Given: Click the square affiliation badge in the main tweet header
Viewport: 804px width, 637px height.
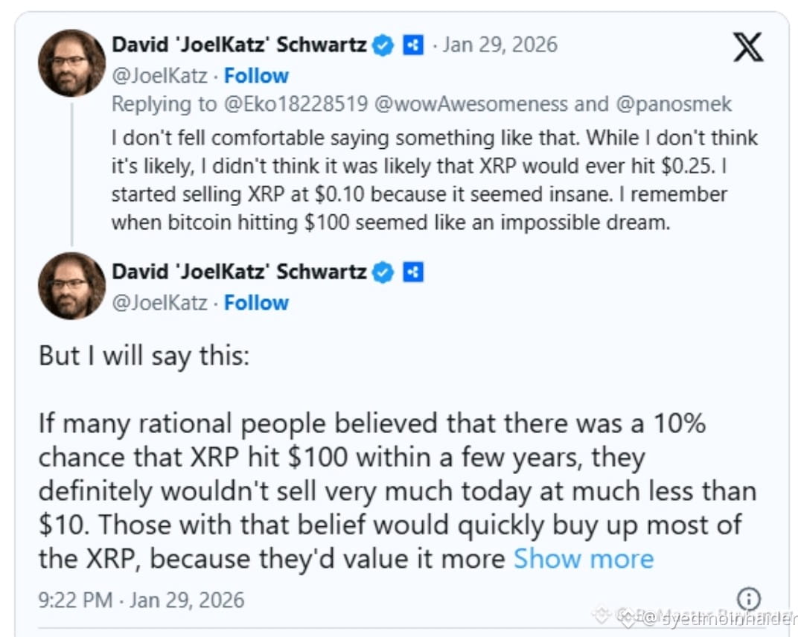Looking at the screenshot, I should [413, 272].
